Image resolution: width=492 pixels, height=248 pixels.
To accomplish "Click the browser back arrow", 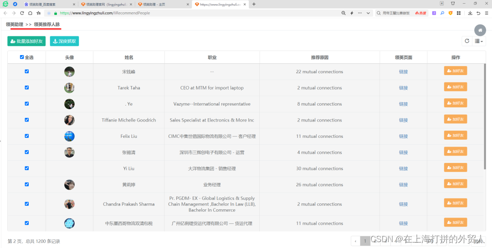I will (5, 13).
